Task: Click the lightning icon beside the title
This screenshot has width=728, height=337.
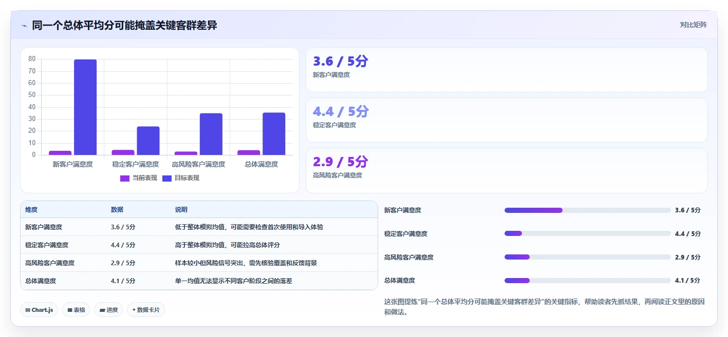Action: [25, 25]
